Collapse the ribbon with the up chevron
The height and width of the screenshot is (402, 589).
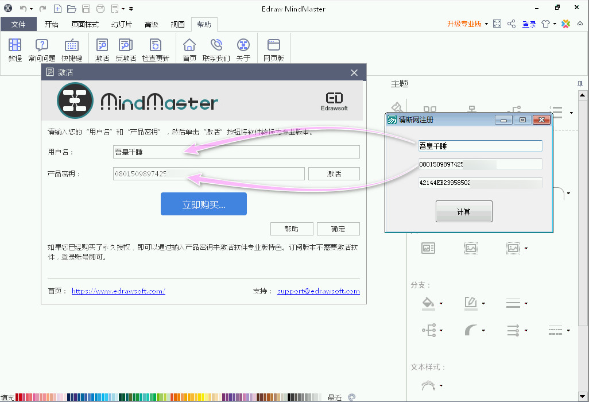tap(581, 24)
